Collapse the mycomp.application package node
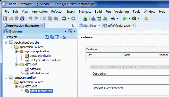 [x=16, y=52]
